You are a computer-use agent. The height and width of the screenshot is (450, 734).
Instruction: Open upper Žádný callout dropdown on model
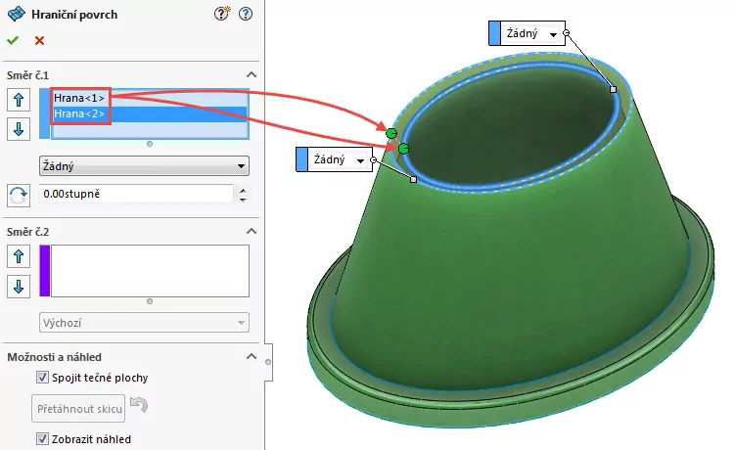(553, 34)
